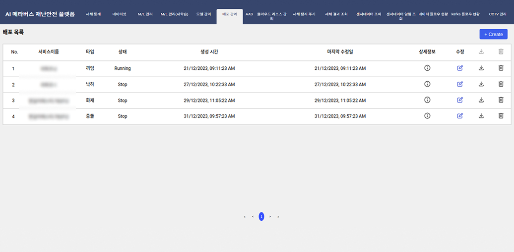
Task: Switch to M/L 관리(재학습) tab
Action: tap(175, 14)
